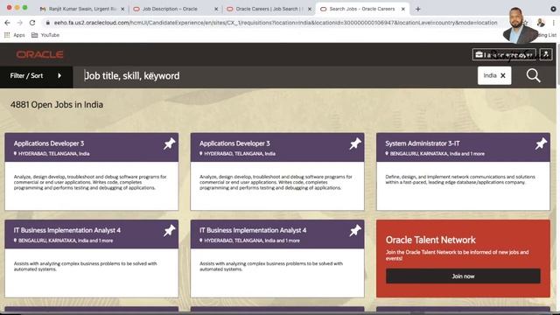The height and width of the screenshot is (315, 560).
Task: Reload the current page
Action: pyautogui.click(x=32, y=23)
